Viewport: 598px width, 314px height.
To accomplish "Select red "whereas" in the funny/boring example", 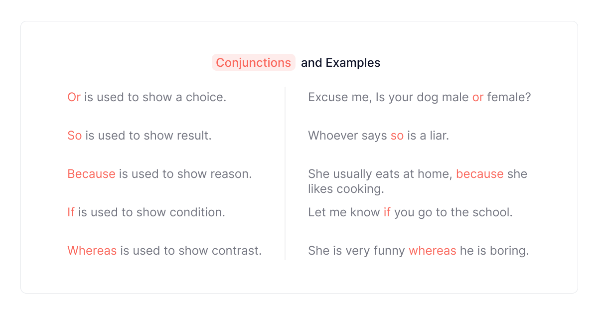I will (x=432, y=251).
